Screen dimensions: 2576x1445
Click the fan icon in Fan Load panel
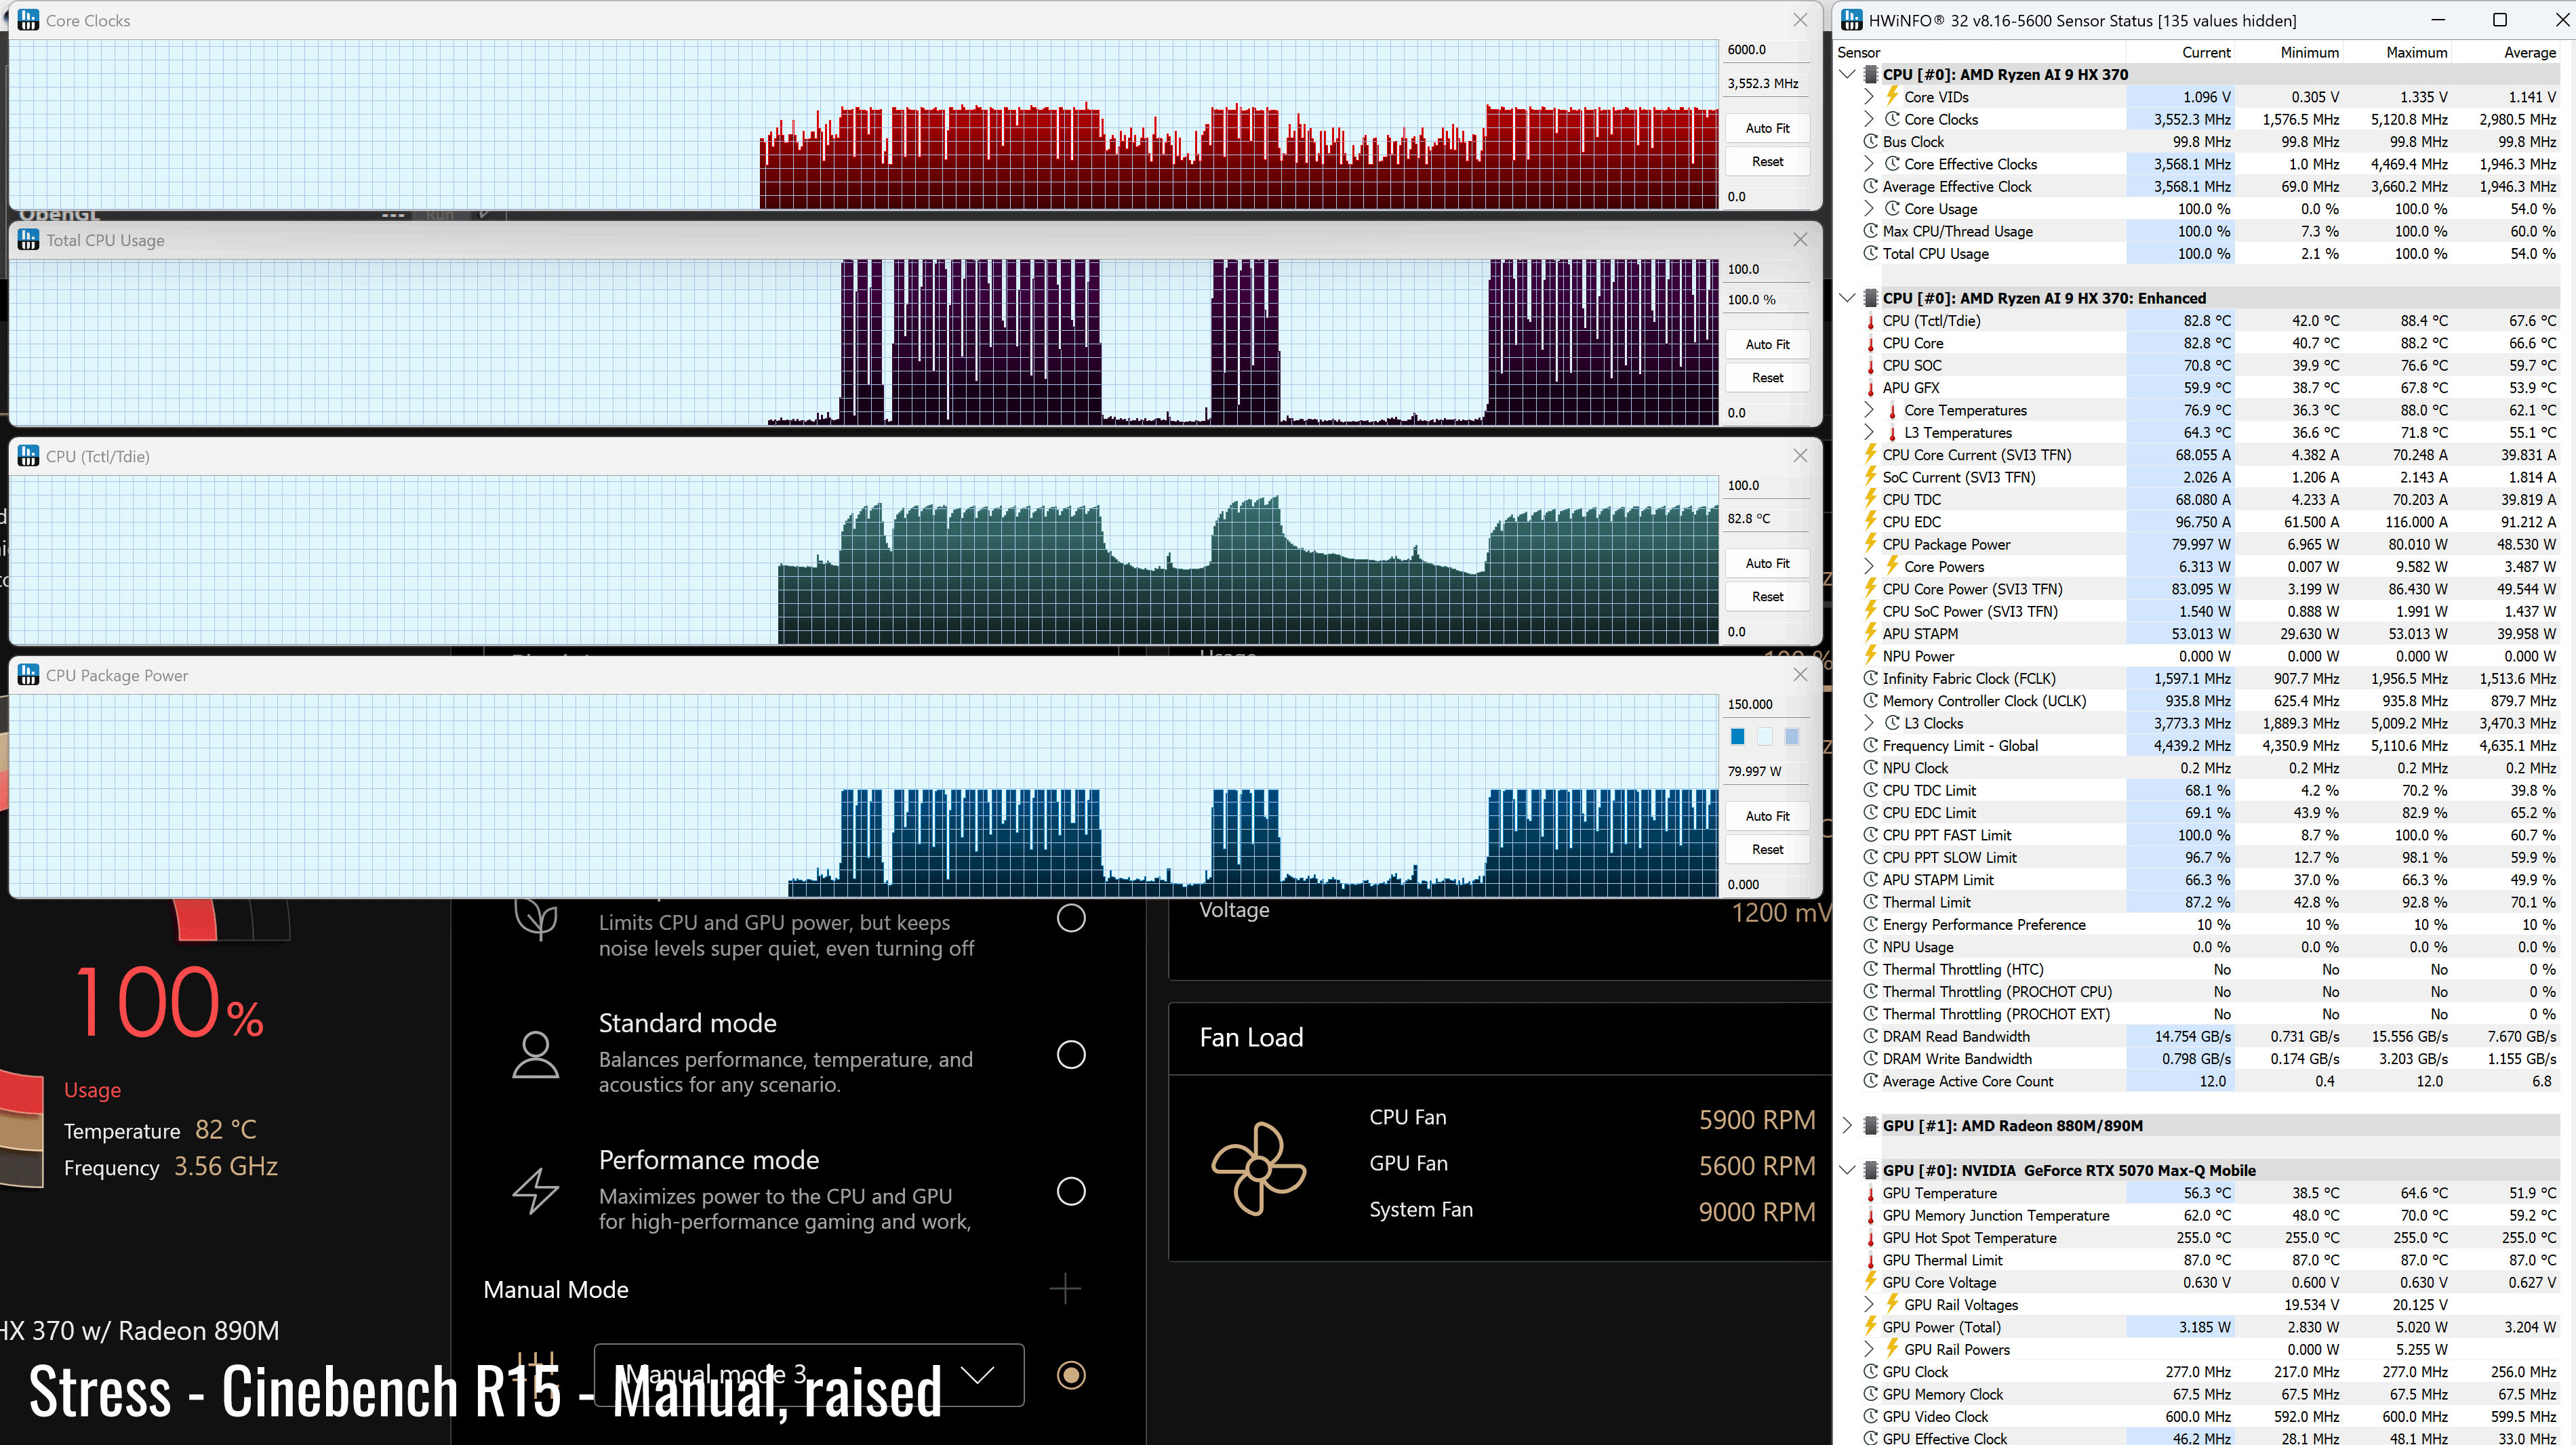coord(1259,1168)
